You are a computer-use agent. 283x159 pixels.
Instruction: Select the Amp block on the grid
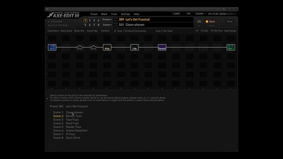107,47
